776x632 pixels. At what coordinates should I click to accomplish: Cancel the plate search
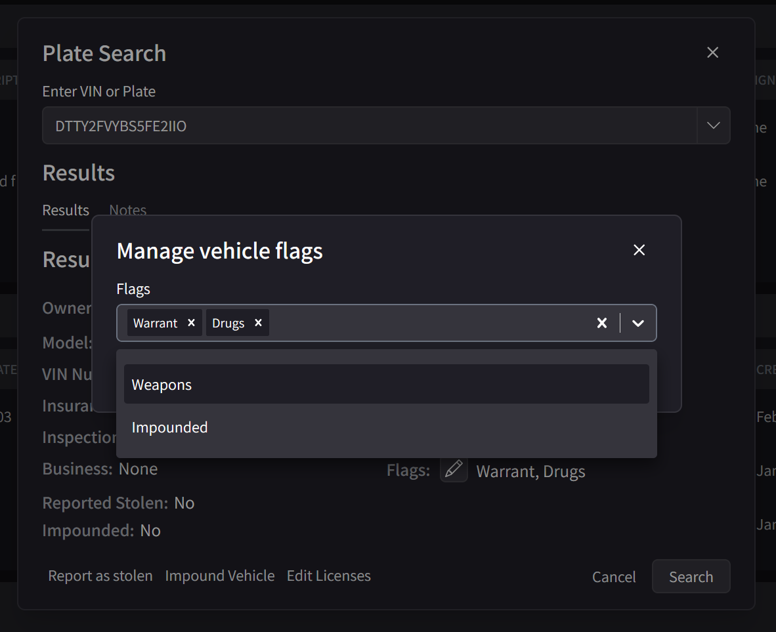(x=613, y=576)
